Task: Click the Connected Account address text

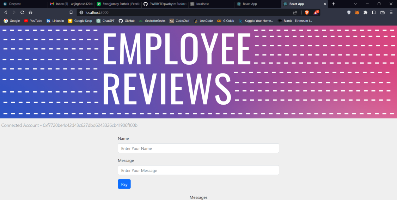Action: tap(69, 125)
